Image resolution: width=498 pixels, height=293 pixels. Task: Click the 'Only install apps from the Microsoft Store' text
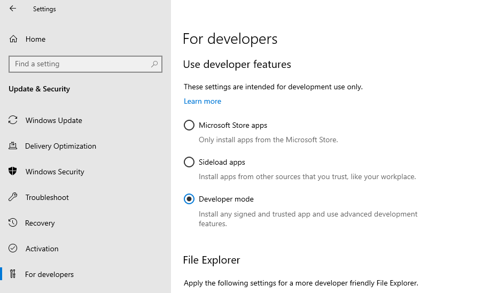pos(268,140)
